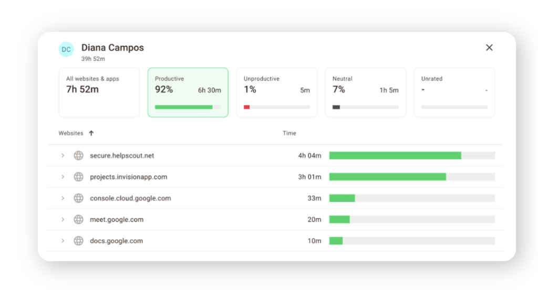Click the DC avatar icon
The image size is (538, 290).
click(66, 49)
